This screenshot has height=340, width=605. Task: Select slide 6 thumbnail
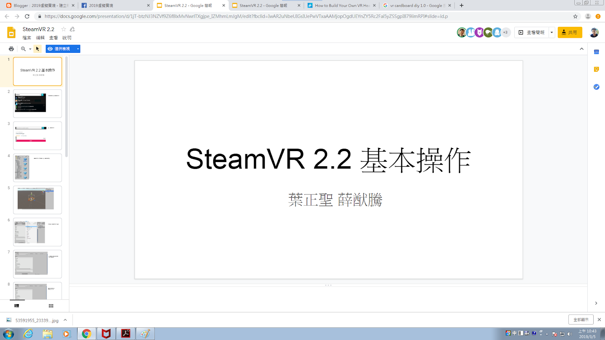37,232
